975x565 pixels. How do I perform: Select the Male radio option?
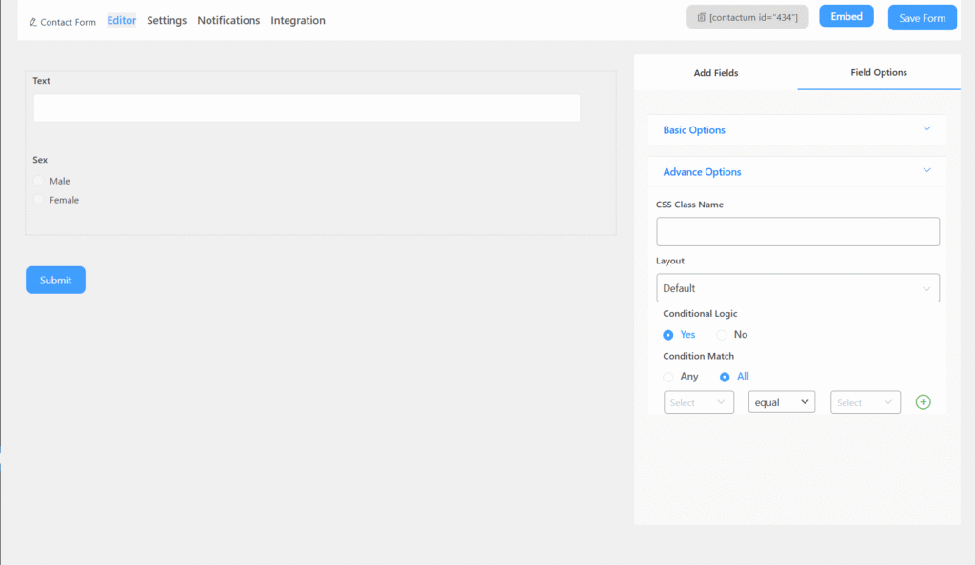[x=39, y=181]
